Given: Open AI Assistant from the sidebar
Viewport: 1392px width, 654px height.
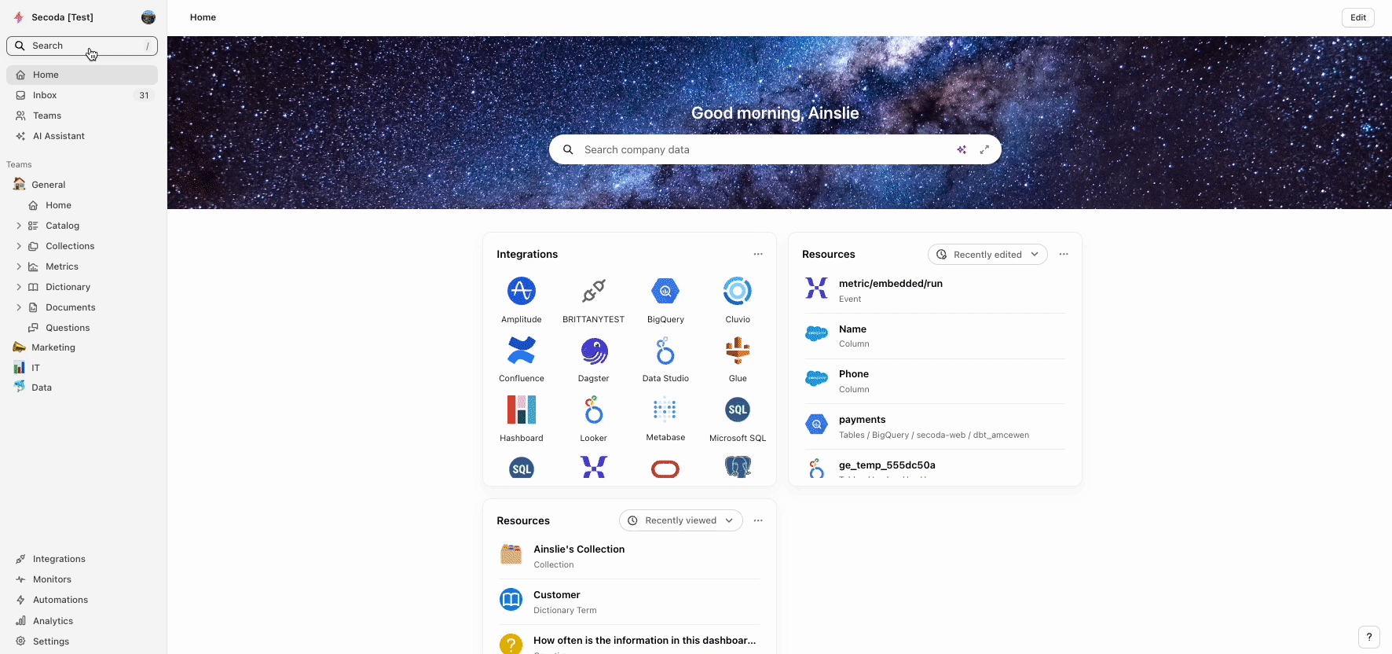Looking at the screenshot, I should tap(58, 136).
